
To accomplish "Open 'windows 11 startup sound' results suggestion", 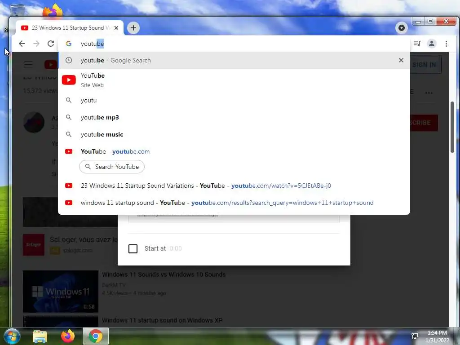I will 234,203.
